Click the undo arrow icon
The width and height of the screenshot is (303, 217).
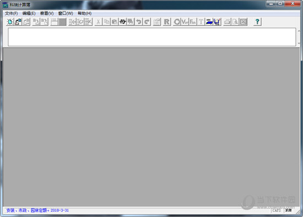[x=138, y=22]
